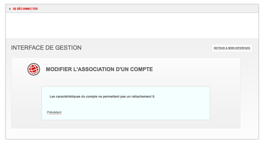
Task: Click the word rattachement in the message
Action: [x=141, y=97]
